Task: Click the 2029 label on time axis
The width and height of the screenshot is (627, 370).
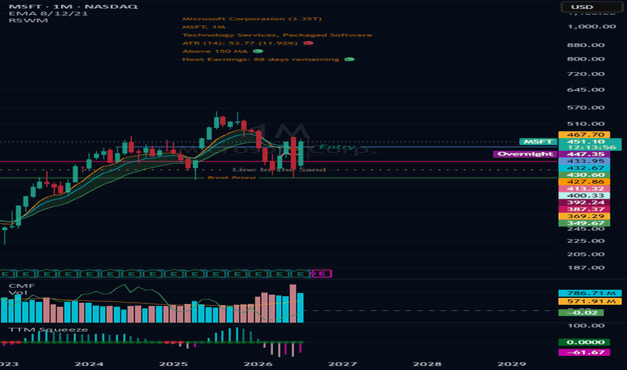Action: (x=511, y=364)
